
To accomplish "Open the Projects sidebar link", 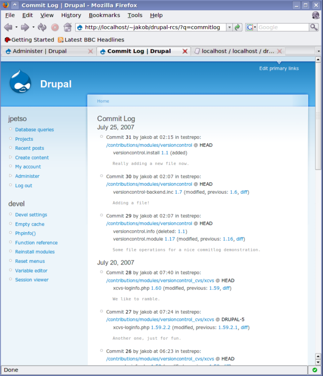I will 24,139.
